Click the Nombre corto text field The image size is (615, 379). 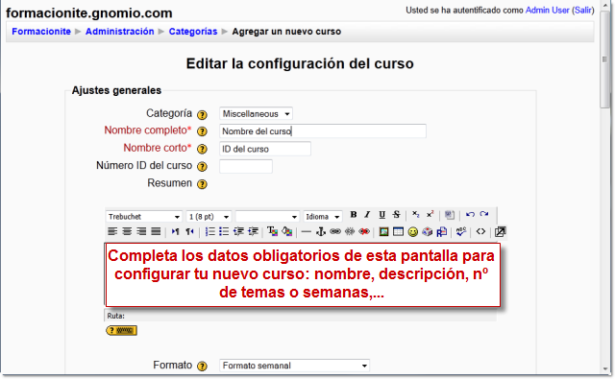tap(265, 149)
